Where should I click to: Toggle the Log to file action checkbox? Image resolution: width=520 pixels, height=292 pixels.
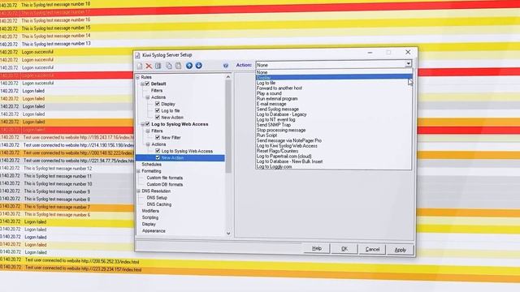tap(158, 110)
